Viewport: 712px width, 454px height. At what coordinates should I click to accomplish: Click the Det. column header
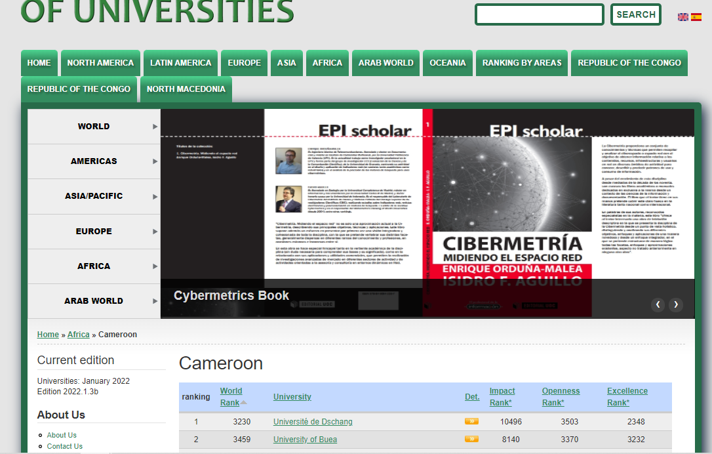[472, 397]
